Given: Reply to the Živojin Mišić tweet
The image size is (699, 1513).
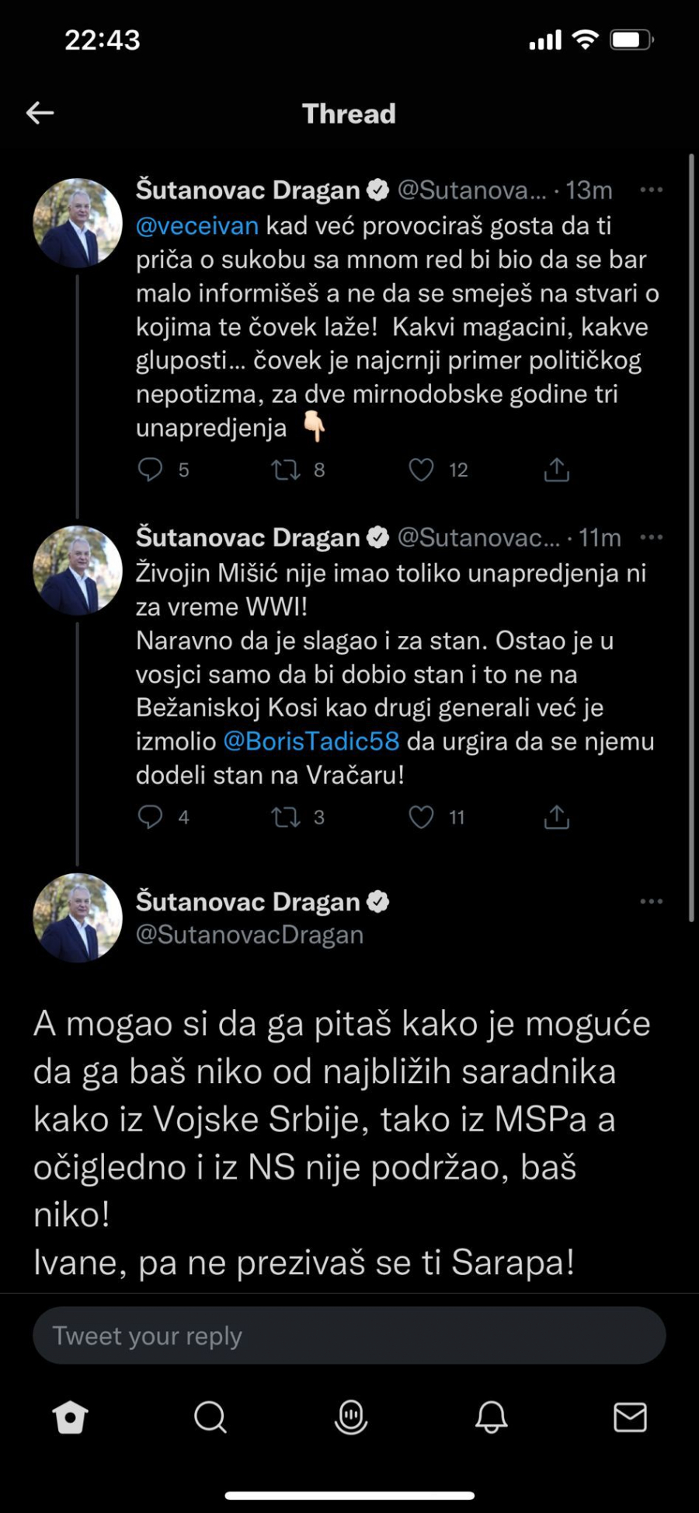Looking at the screenshot, I should (x=150, y=817).
